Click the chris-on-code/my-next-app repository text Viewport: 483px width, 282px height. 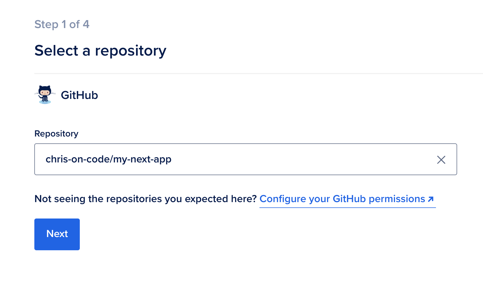[108, 159]
